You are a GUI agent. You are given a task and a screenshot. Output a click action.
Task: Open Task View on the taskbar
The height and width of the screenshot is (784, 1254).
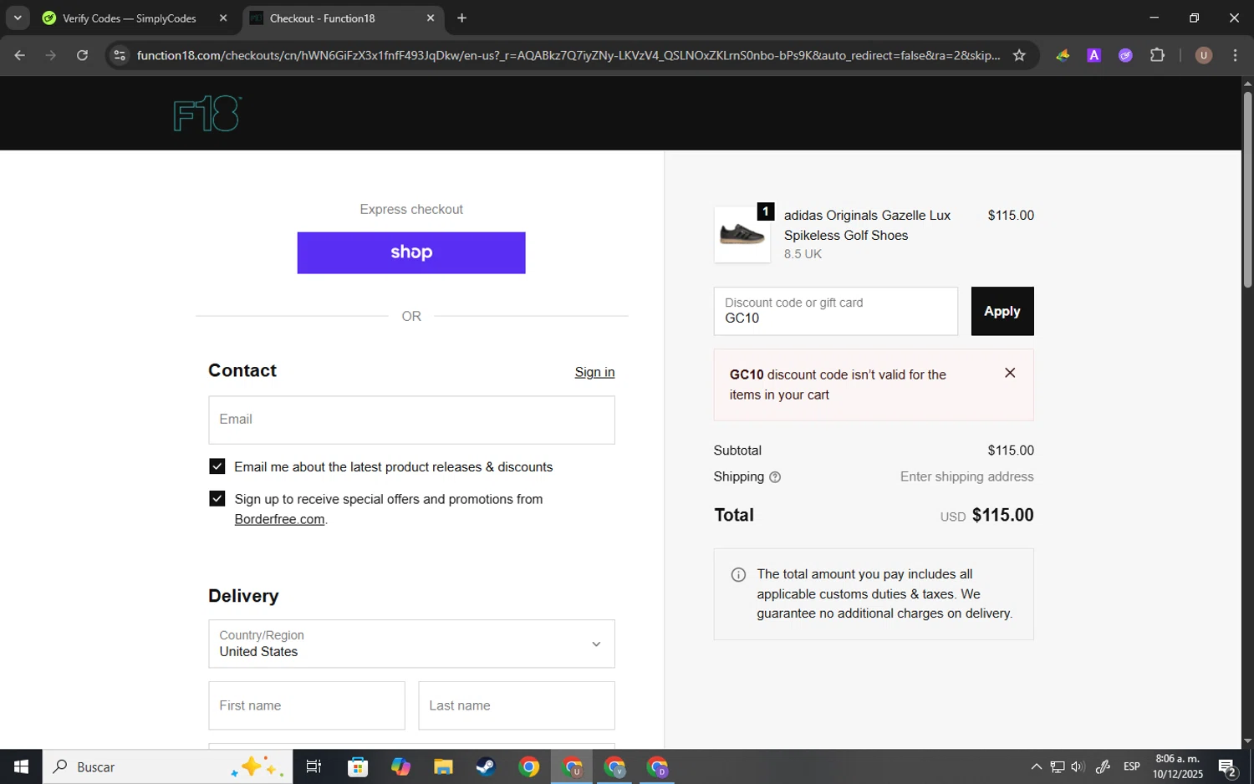point(314,766)
